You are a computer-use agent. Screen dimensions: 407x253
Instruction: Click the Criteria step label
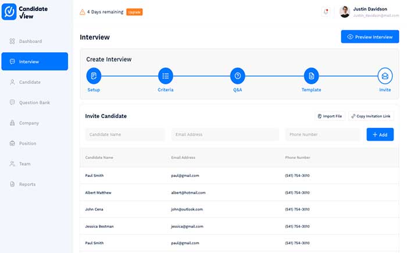165,90
